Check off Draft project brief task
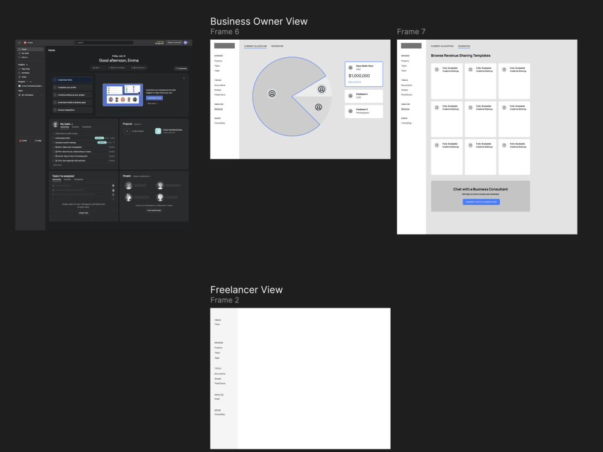 tap(54, 138)
